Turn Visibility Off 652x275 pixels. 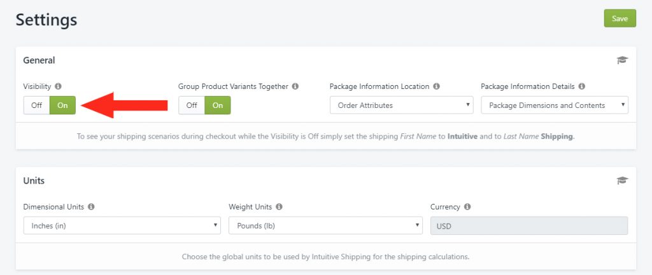click(x=36, y=105)
